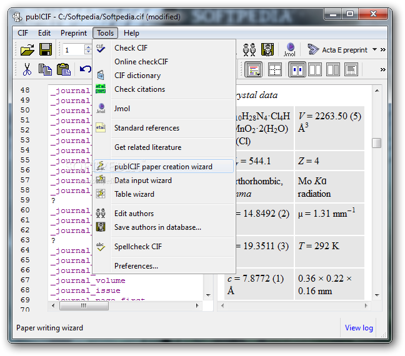Switch to the two empty panes layout
The width and height of the screenshot is (405, 356).
(315, 69)
